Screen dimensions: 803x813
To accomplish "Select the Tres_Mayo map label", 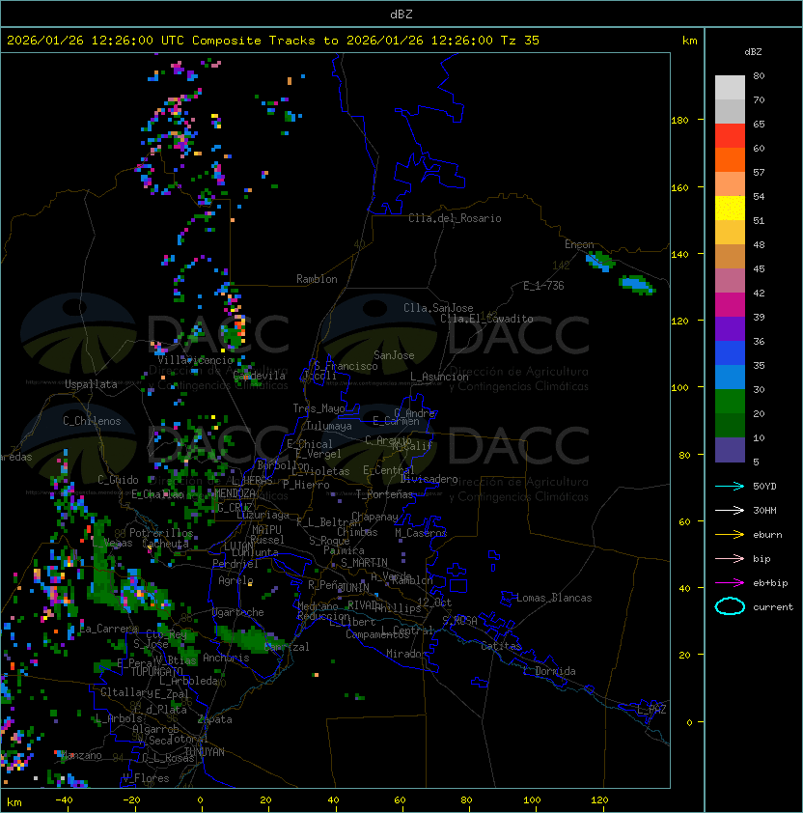I will pos(318,408).
